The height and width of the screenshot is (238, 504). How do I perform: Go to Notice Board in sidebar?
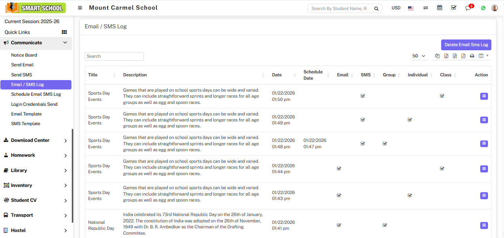[24, 55]
